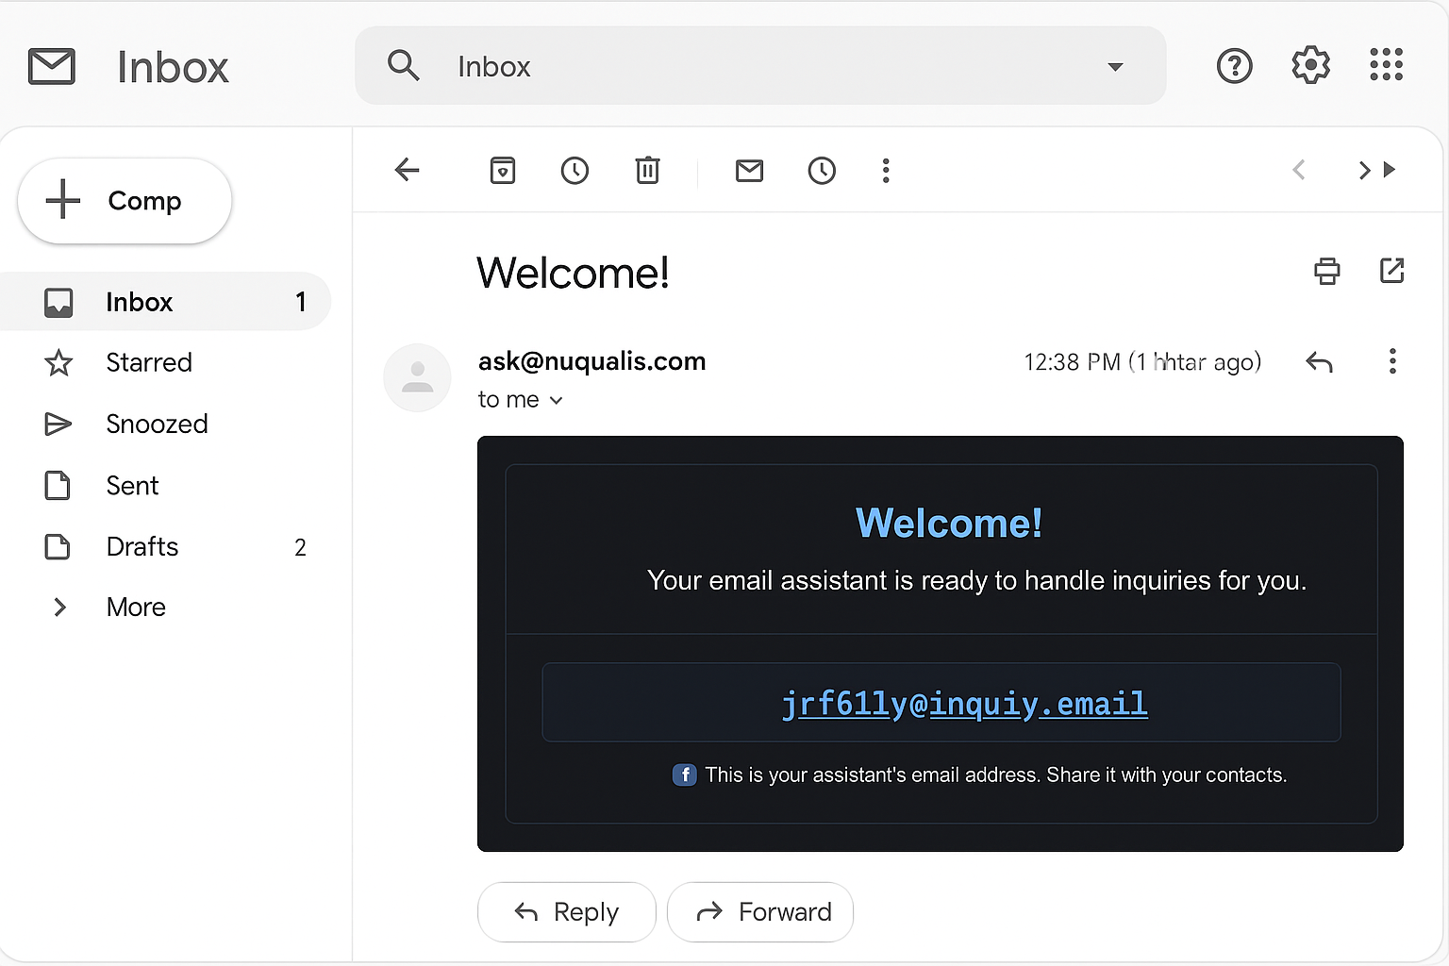Open the settings gear icon
1449x966 pixels.
coord(1310,65)
